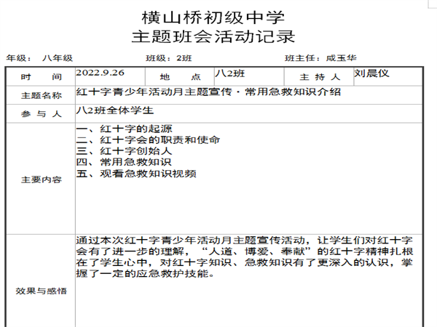Click the 主题名称 label cell
The image size is (437, 327).
pyautogui.click(x=41, y=95)
